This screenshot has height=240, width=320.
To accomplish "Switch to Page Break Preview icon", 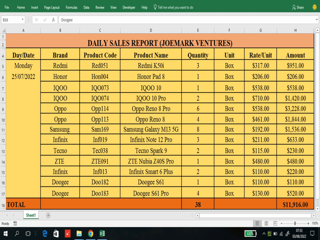I will (x=275, y=223).
